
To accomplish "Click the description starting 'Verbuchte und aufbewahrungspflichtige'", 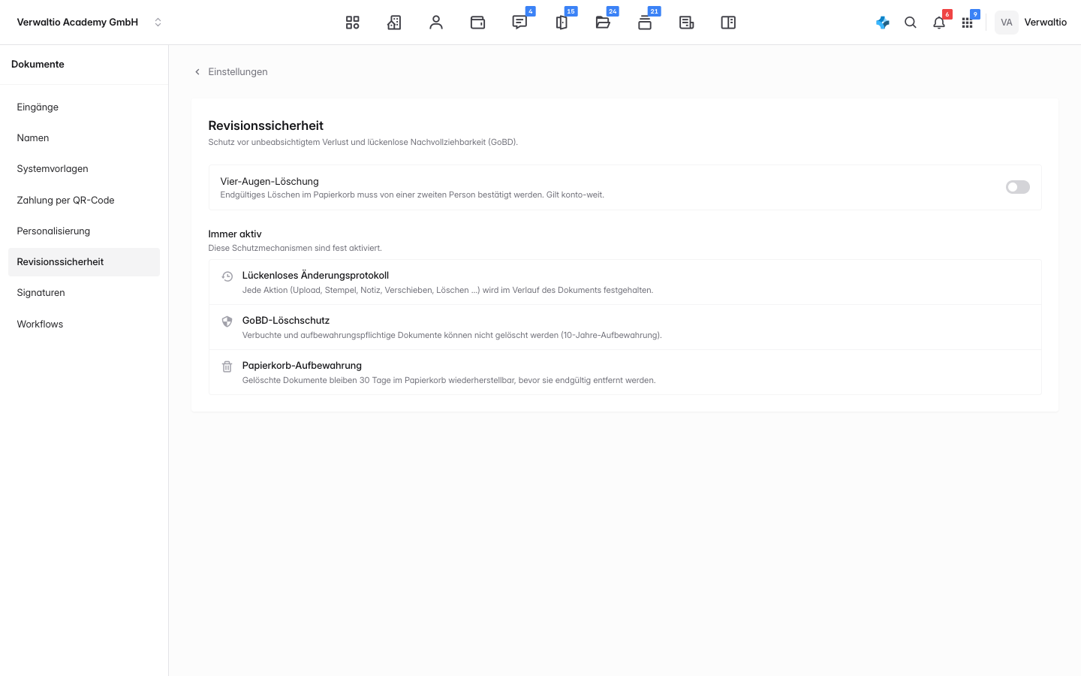I will click(452, 335).
